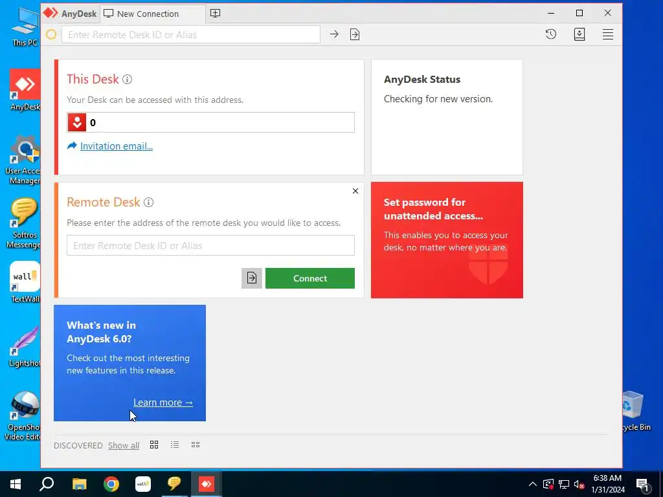
Task: Open TextWall from the taskbar
Action: click(143, 484)
